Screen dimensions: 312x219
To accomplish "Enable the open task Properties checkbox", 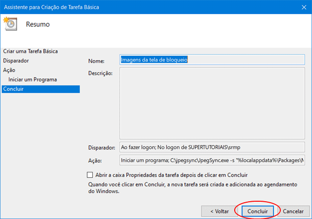I will [90, 175].
